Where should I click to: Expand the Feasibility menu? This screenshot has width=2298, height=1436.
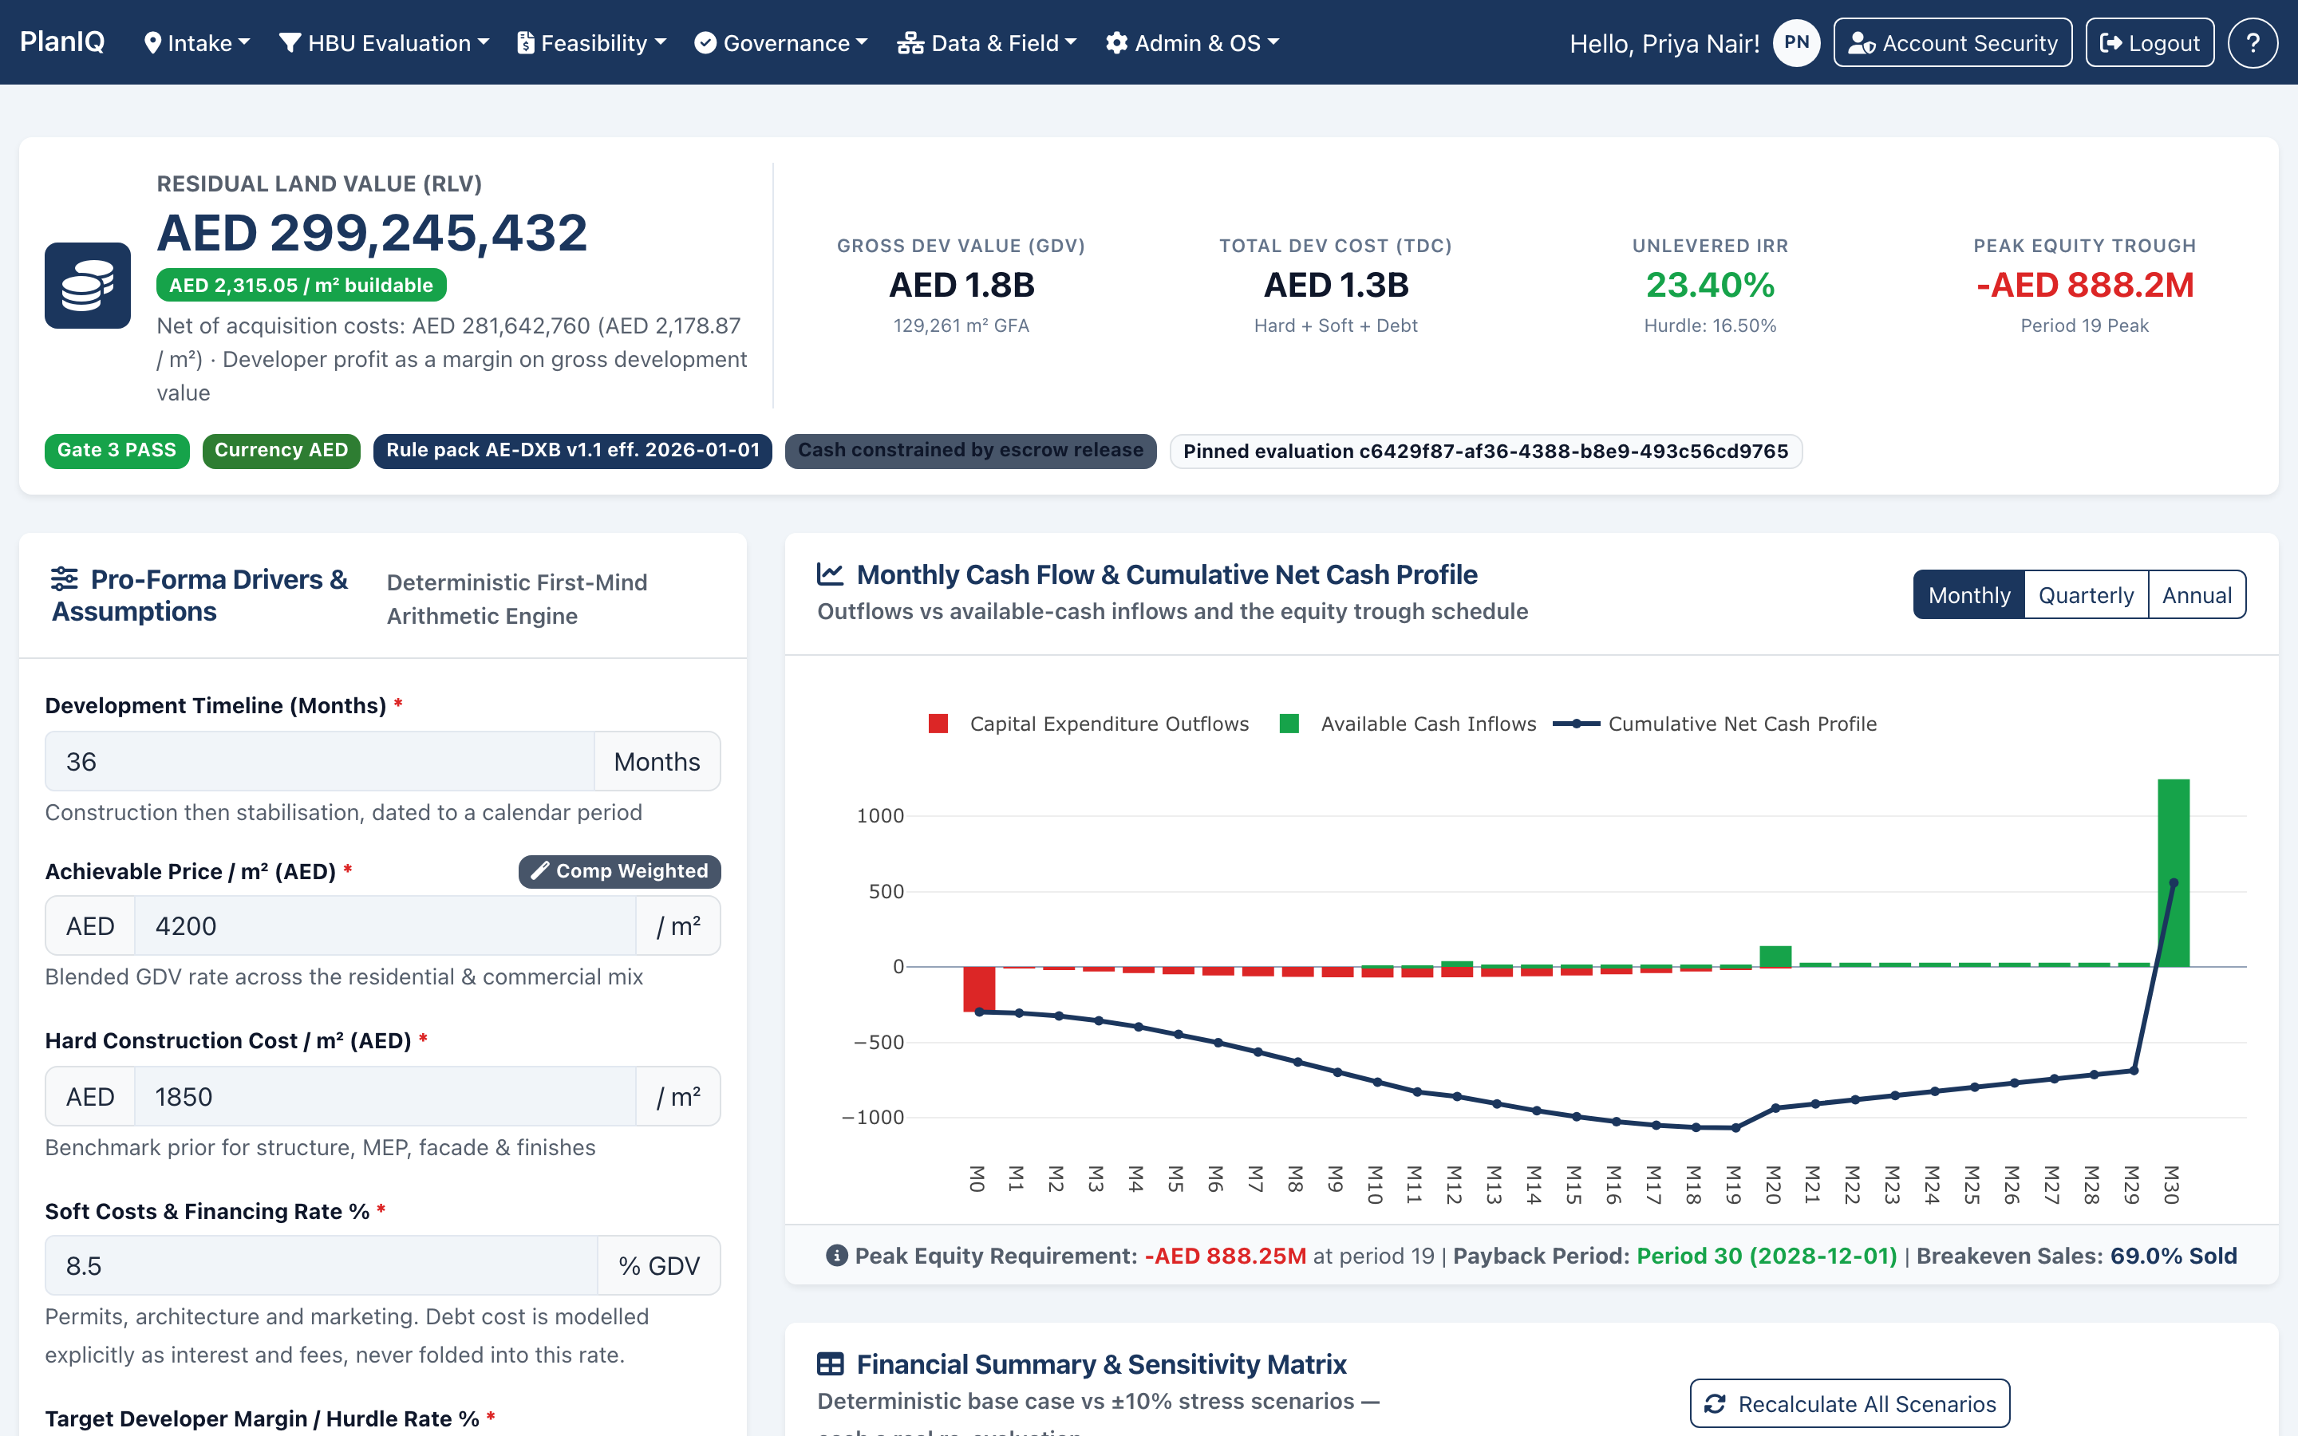[590, 43]
